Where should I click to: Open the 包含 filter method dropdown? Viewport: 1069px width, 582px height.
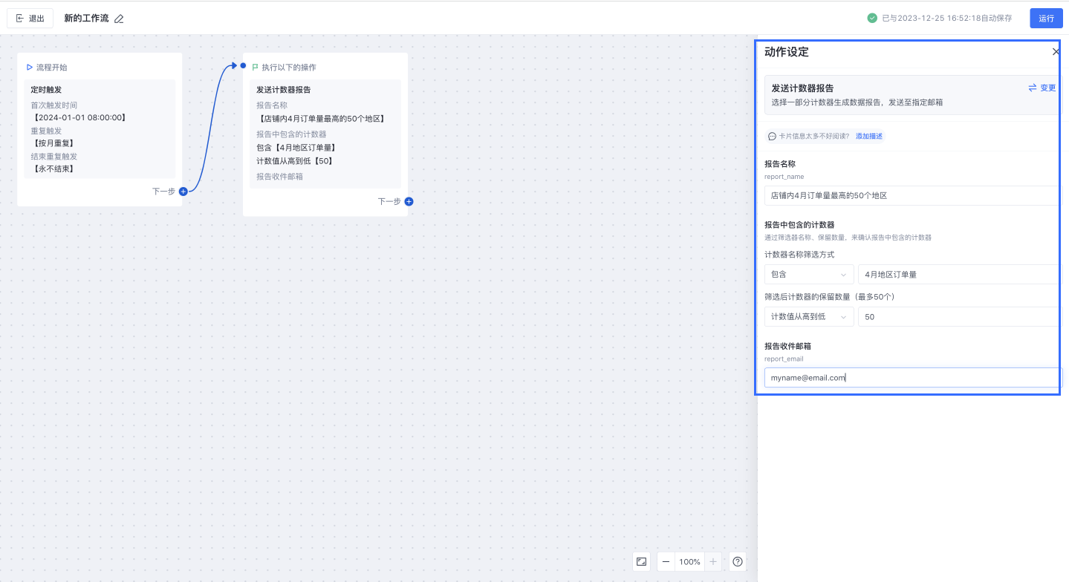point(809,275)
